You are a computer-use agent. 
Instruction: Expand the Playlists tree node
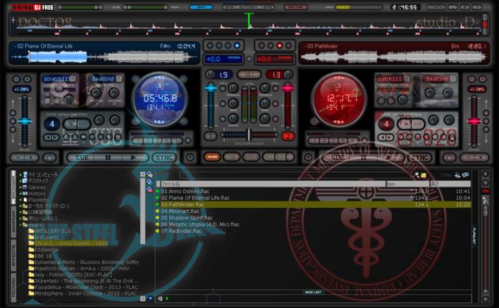pos(21,200)
